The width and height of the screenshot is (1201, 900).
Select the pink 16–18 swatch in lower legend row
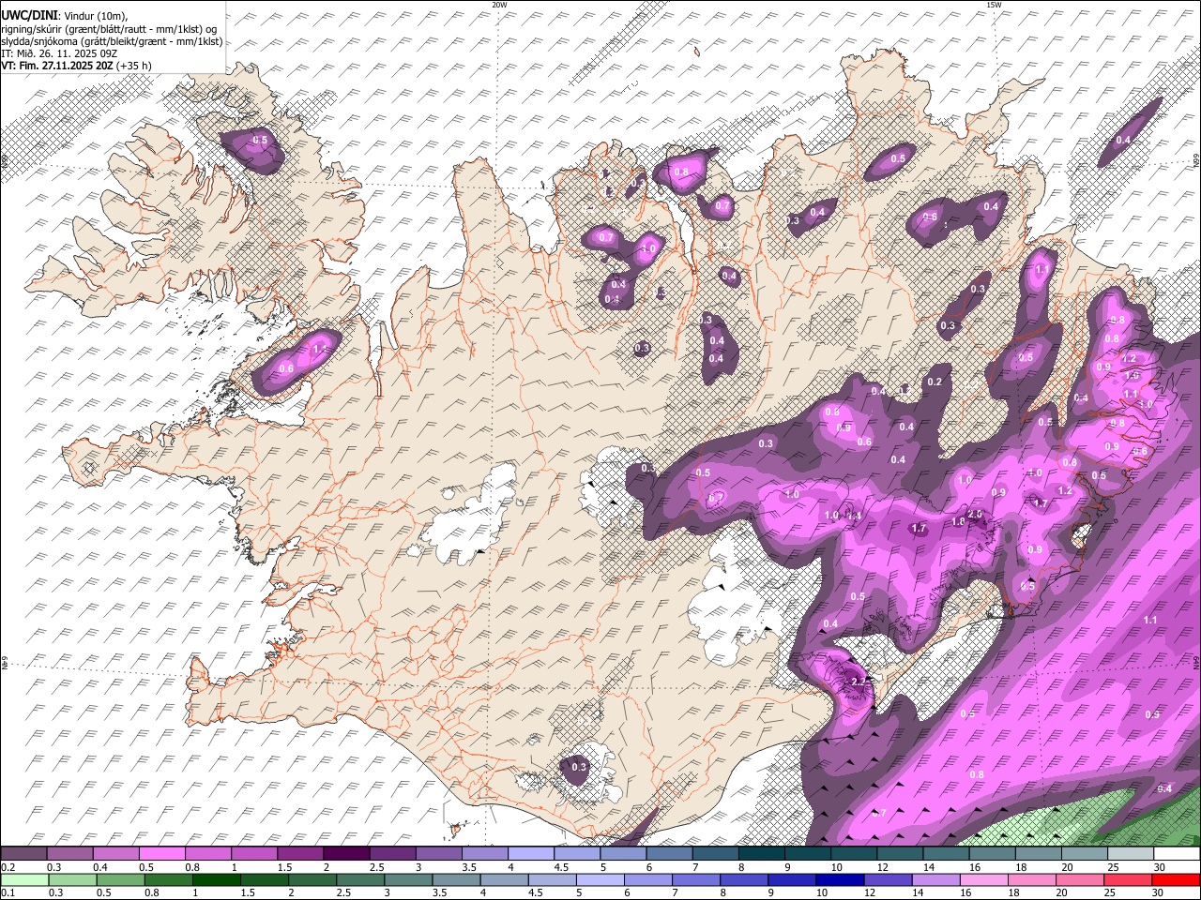986,879
